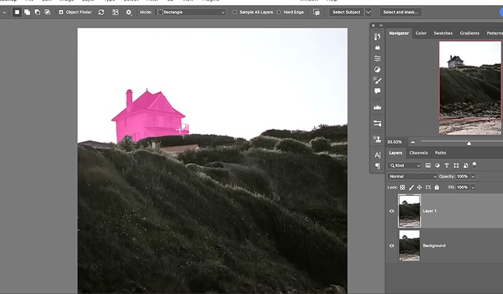Click the refresh Object Finder icon
Image resolution: width=503 pixels, height=294 pixels.
coord(101,12)
